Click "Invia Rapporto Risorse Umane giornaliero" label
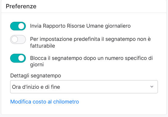Image resolution: width=168 pixels, height=117 pixels. point(80,26)
